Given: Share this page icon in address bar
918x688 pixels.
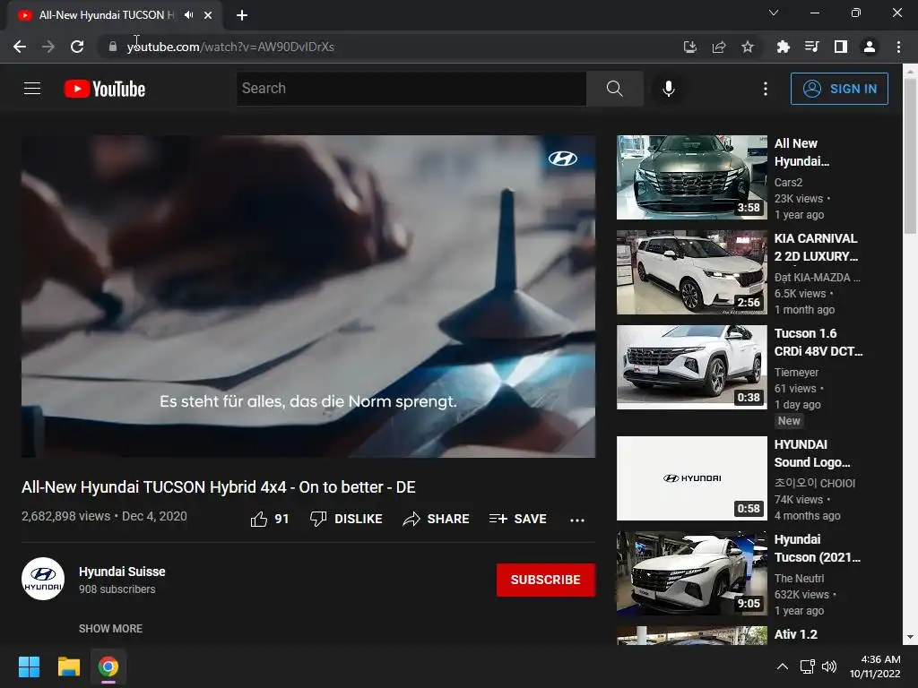Looking at the screenshot, I should pyautogui.click(x=719, y=47).
